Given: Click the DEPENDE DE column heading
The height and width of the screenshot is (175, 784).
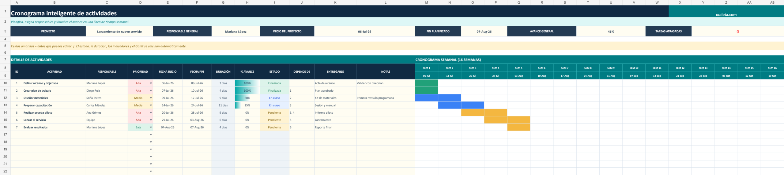Looking at the screenshot, I should click(x=302, y=71).
